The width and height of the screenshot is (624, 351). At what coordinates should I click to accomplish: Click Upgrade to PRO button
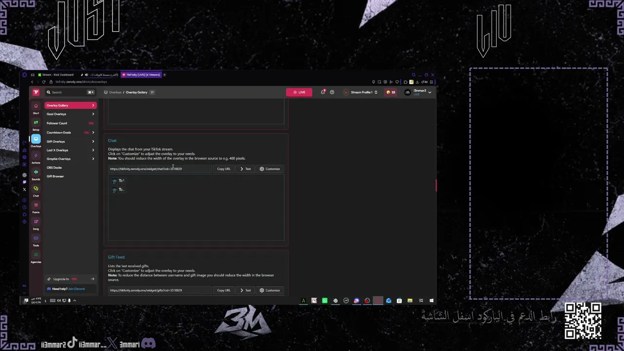(70, 279)
